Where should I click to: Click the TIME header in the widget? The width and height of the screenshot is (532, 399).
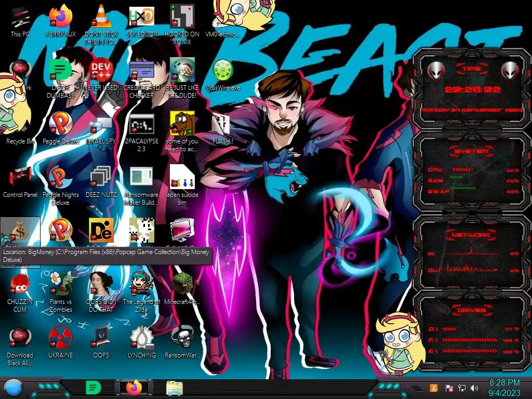472,69
